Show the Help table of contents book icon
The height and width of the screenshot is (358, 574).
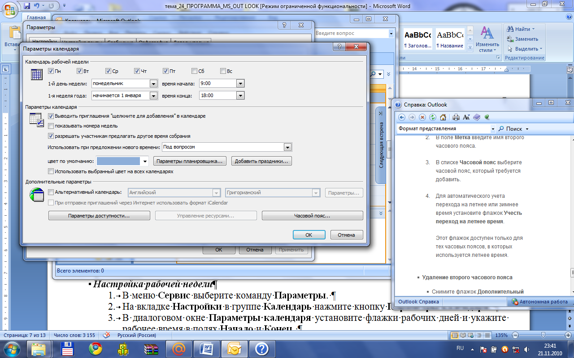pyautogui.click(x=477, y=117)
